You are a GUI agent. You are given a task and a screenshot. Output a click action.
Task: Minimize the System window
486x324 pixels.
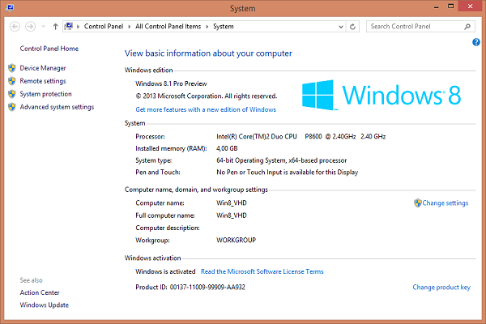(x=436, y=7)
